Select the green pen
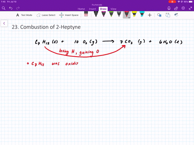Image resolution: width=194 pixels, height=145 pixels. pyautogui.click(x=111, y=14)
